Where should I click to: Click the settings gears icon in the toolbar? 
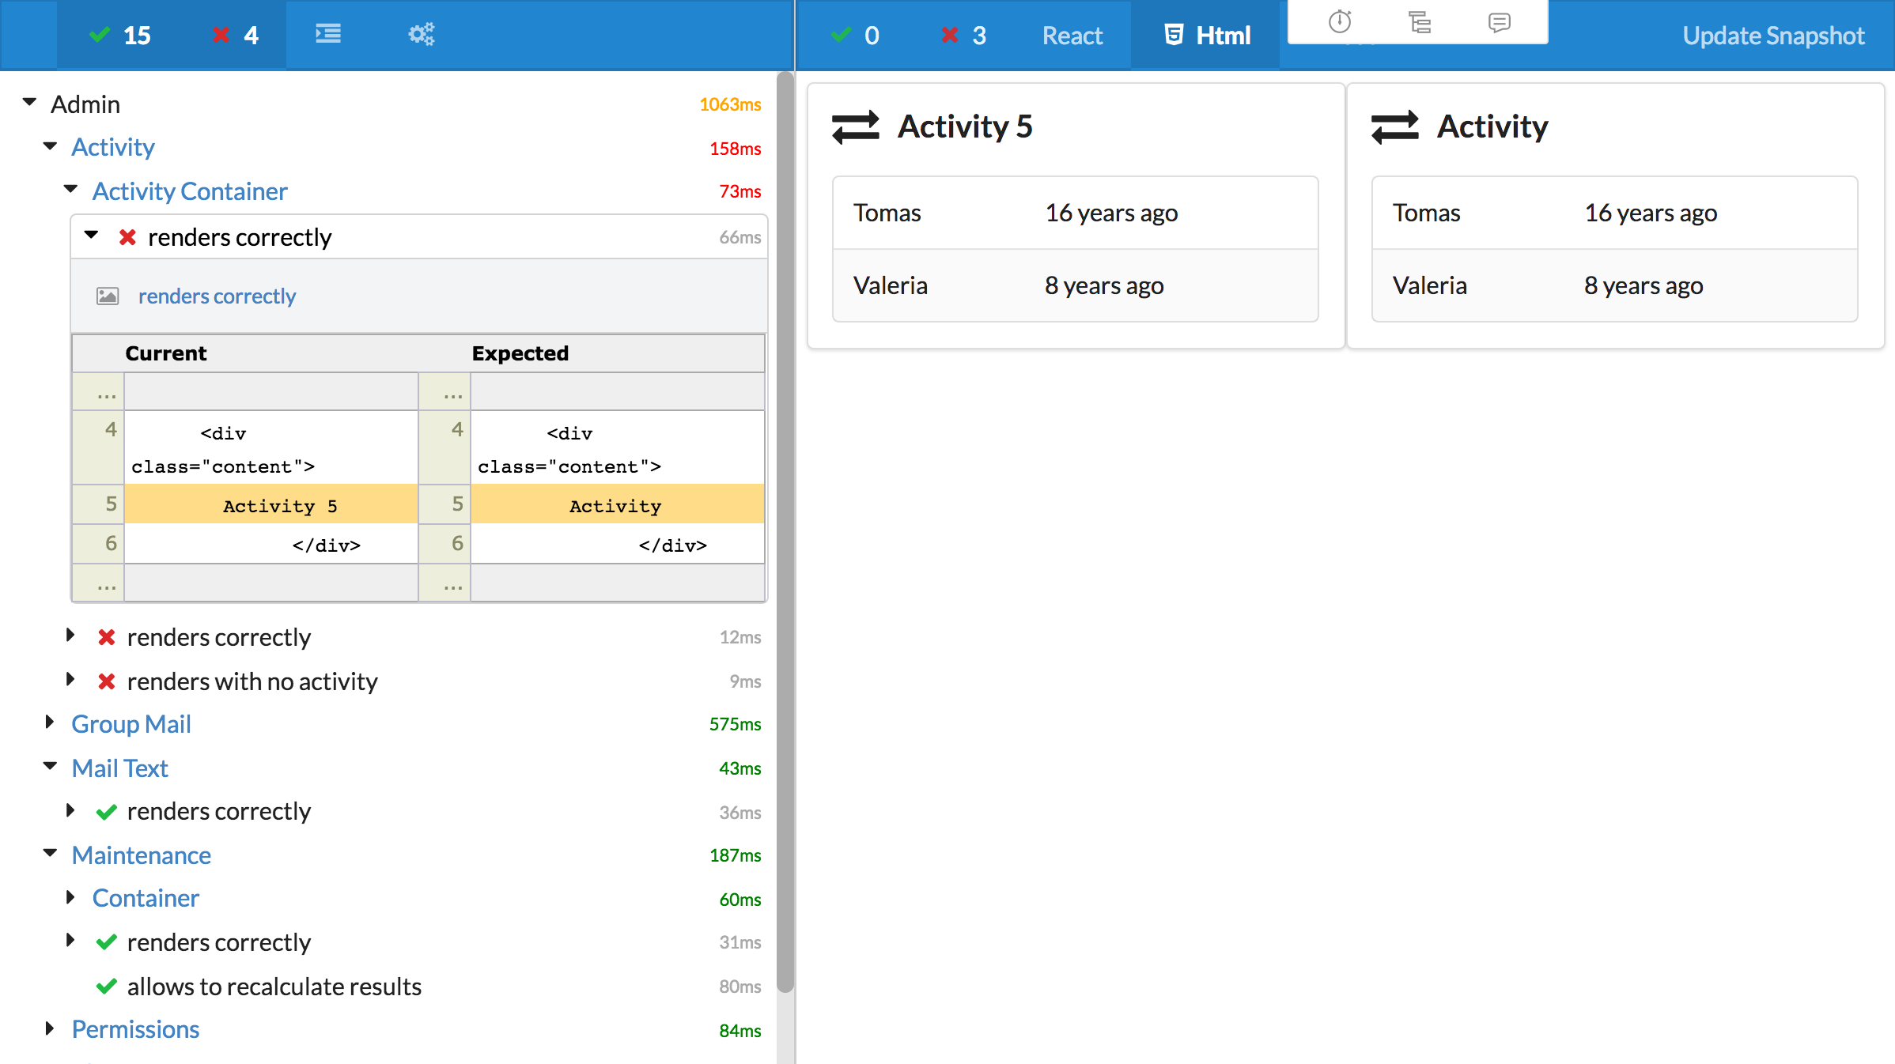[x=420, y=34]
